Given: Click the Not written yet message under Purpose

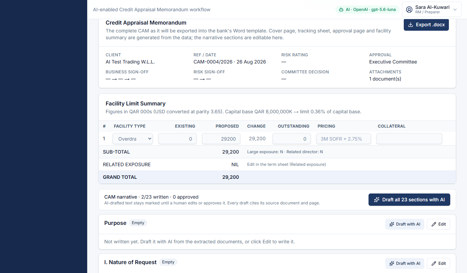Looking at the screenshot, I should click(199, 242).
